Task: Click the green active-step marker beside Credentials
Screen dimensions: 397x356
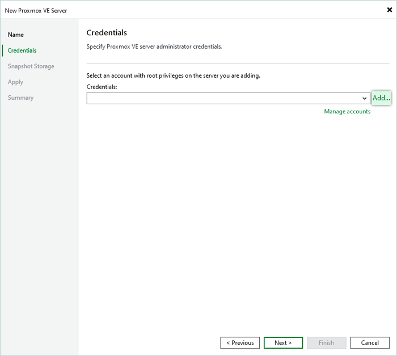Action: click(x=3, y=50)
